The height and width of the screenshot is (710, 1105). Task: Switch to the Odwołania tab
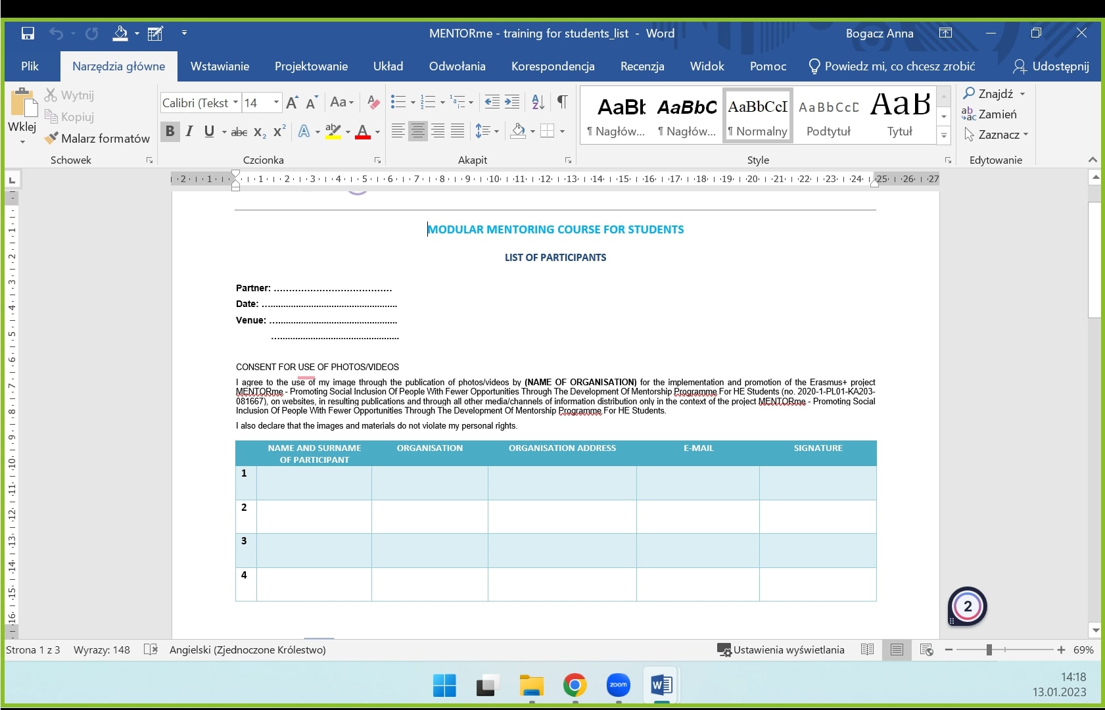457,66
